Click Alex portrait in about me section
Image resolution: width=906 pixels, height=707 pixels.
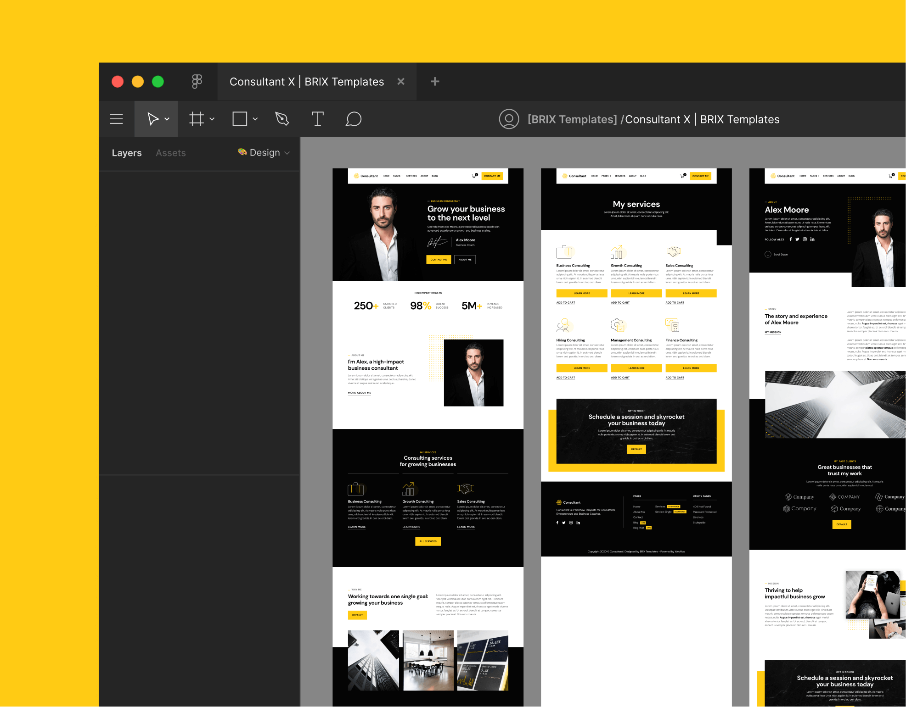coord(473,373)
